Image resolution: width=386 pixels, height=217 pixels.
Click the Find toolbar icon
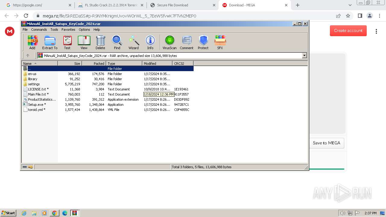(117, 42)
